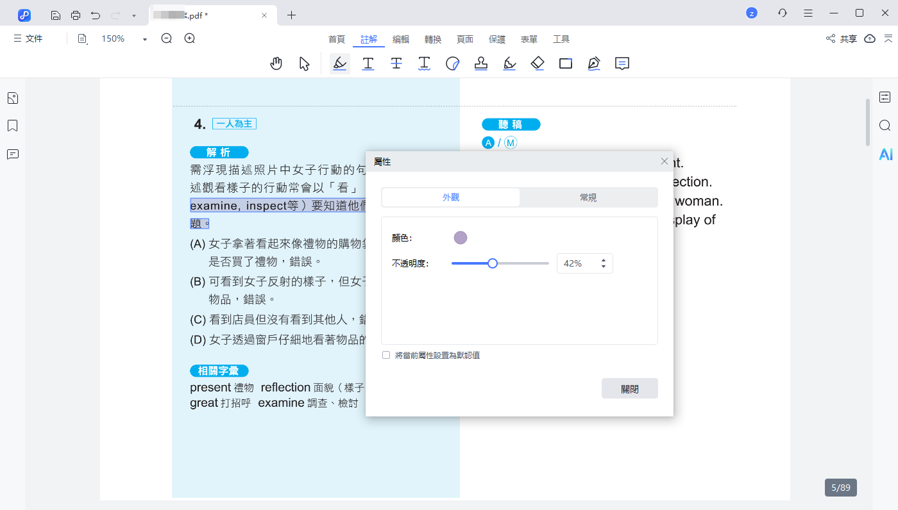Select the Eraser annotation tool
The image size is (898, 510).
click(x=538, y=63)
